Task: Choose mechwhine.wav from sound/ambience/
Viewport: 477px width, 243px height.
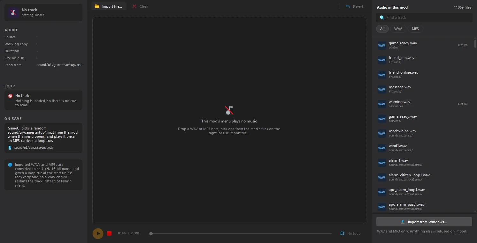Action: tap(423, 133)
